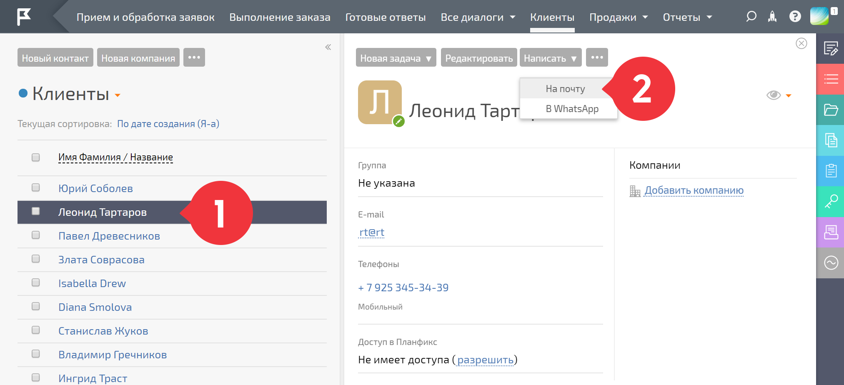
Task: Check the box for Юрий Соболев
Action: click(x=36, y=187)
